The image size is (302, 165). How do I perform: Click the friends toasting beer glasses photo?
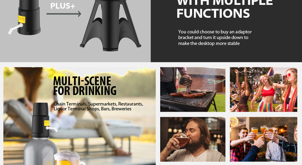tap(263, 139)
